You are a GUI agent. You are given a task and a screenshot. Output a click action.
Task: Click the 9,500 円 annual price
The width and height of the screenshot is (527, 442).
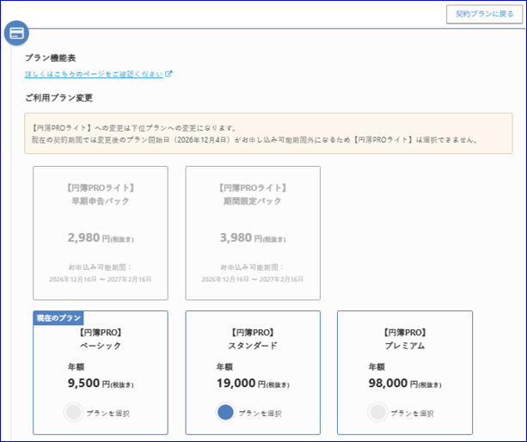coord(101,384)
